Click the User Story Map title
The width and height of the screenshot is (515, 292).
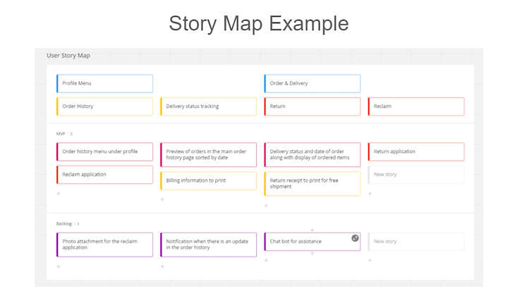tap(68, 56)
